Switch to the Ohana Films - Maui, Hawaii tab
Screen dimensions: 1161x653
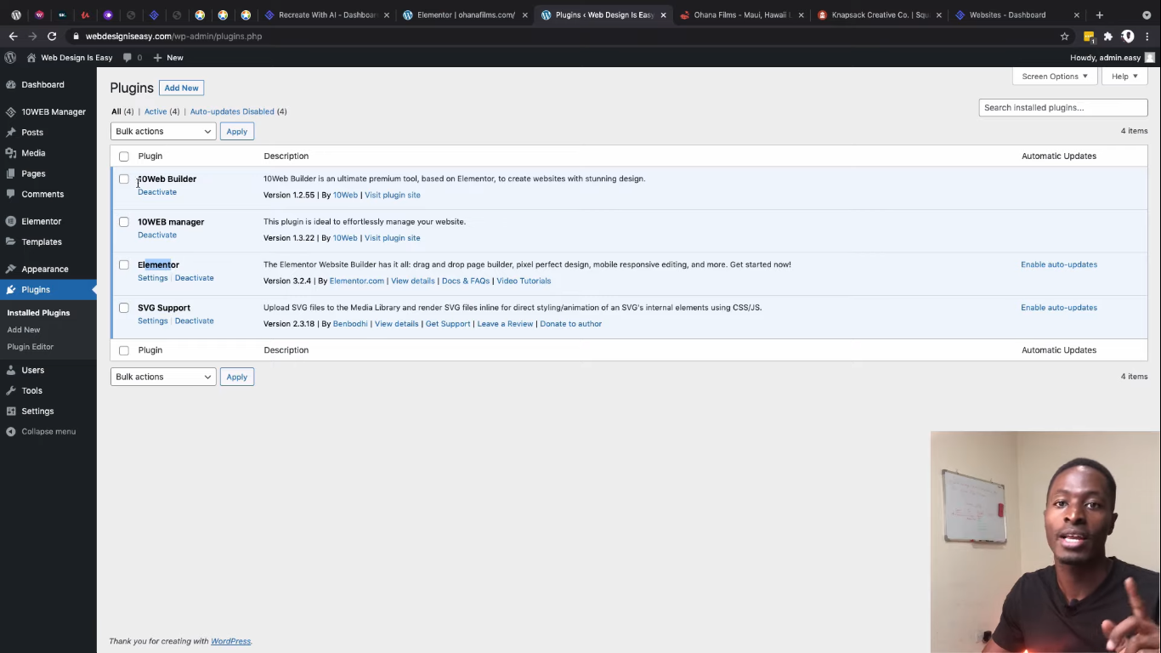click(x=743, y=14)
